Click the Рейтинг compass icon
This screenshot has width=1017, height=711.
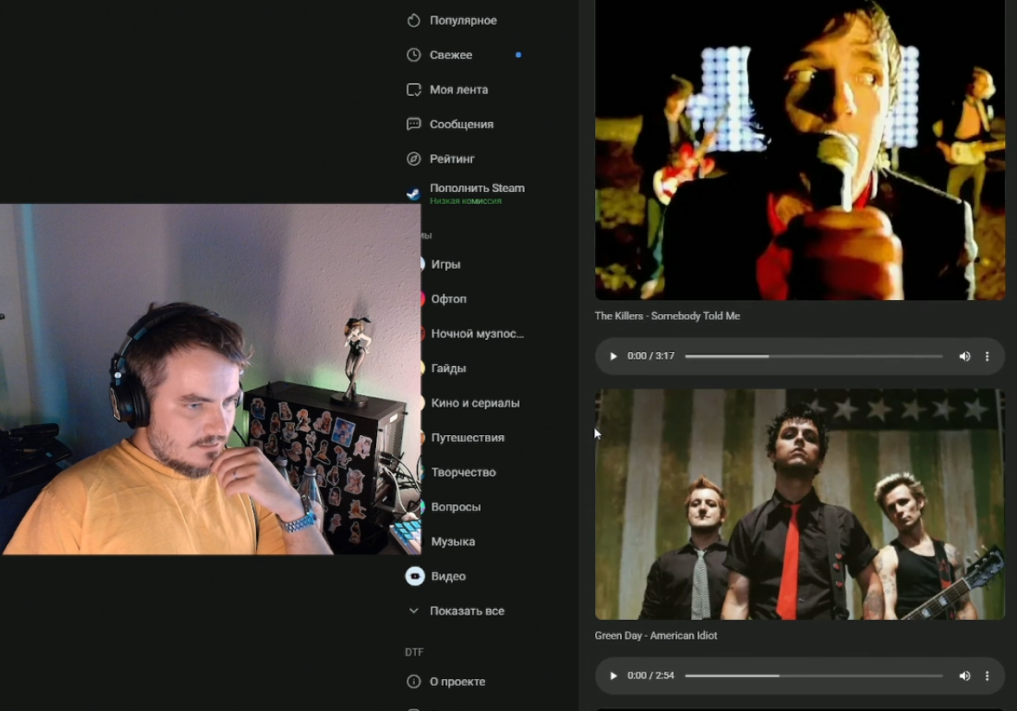(413, 159)
